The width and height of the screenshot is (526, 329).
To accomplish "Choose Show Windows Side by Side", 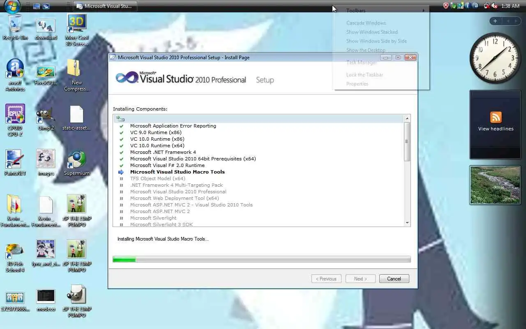I will pos(381,41).
